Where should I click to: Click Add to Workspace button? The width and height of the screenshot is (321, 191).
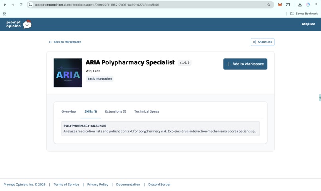pos(245,64)
